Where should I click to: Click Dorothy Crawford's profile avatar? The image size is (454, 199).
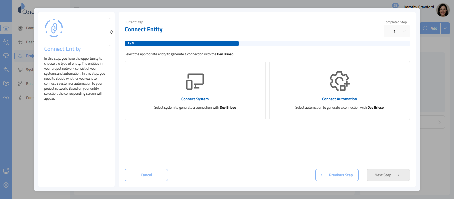click(443, 10)
